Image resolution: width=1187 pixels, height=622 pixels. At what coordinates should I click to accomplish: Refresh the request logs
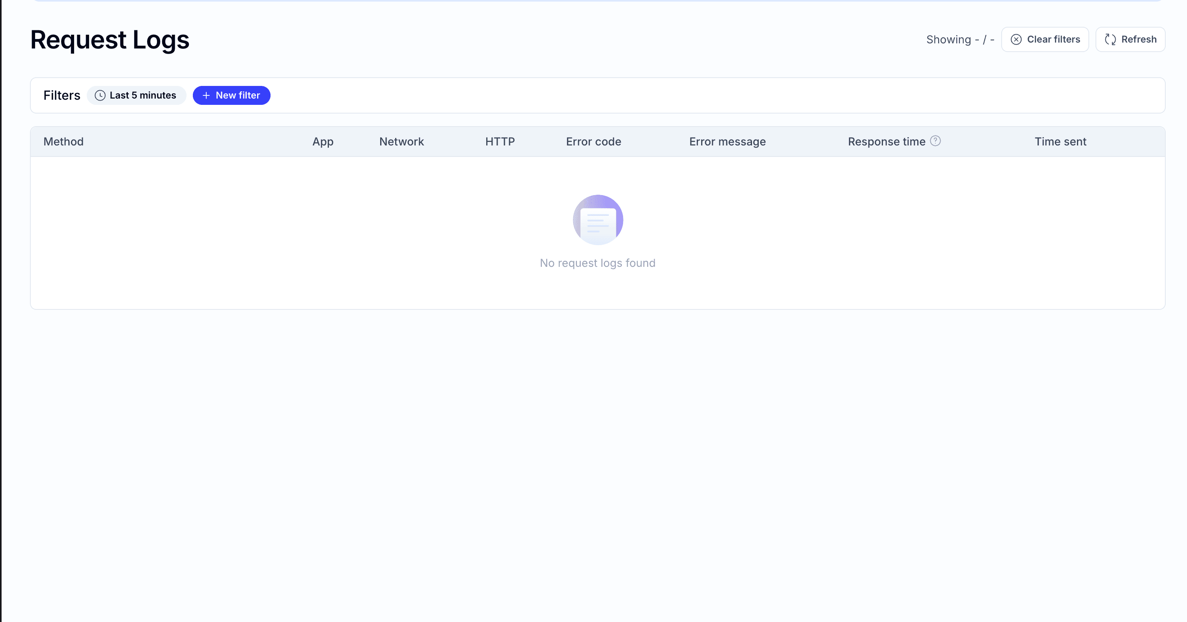1130,40
